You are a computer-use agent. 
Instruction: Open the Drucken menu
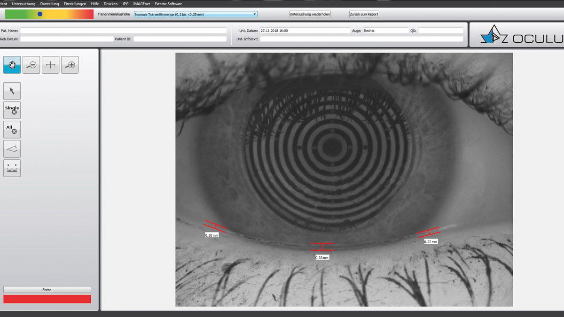[x=110, y=4]
